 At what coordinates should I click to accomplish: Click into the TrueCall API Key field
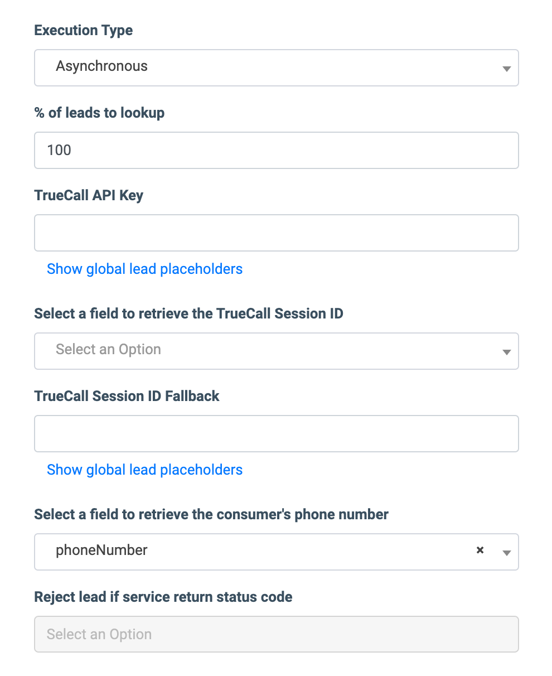click(276, 233)
